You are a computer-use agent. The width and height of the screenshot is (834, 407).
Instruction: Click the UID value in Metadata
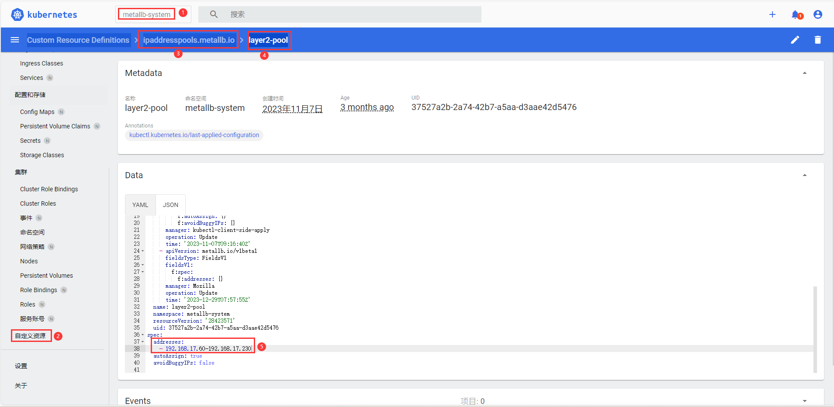494,107
